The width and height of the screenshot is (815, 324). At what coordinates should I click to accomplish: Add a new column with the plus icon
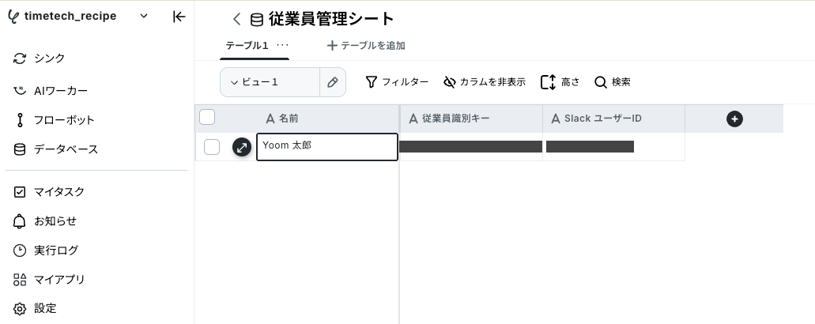click(x=734, y=119)
